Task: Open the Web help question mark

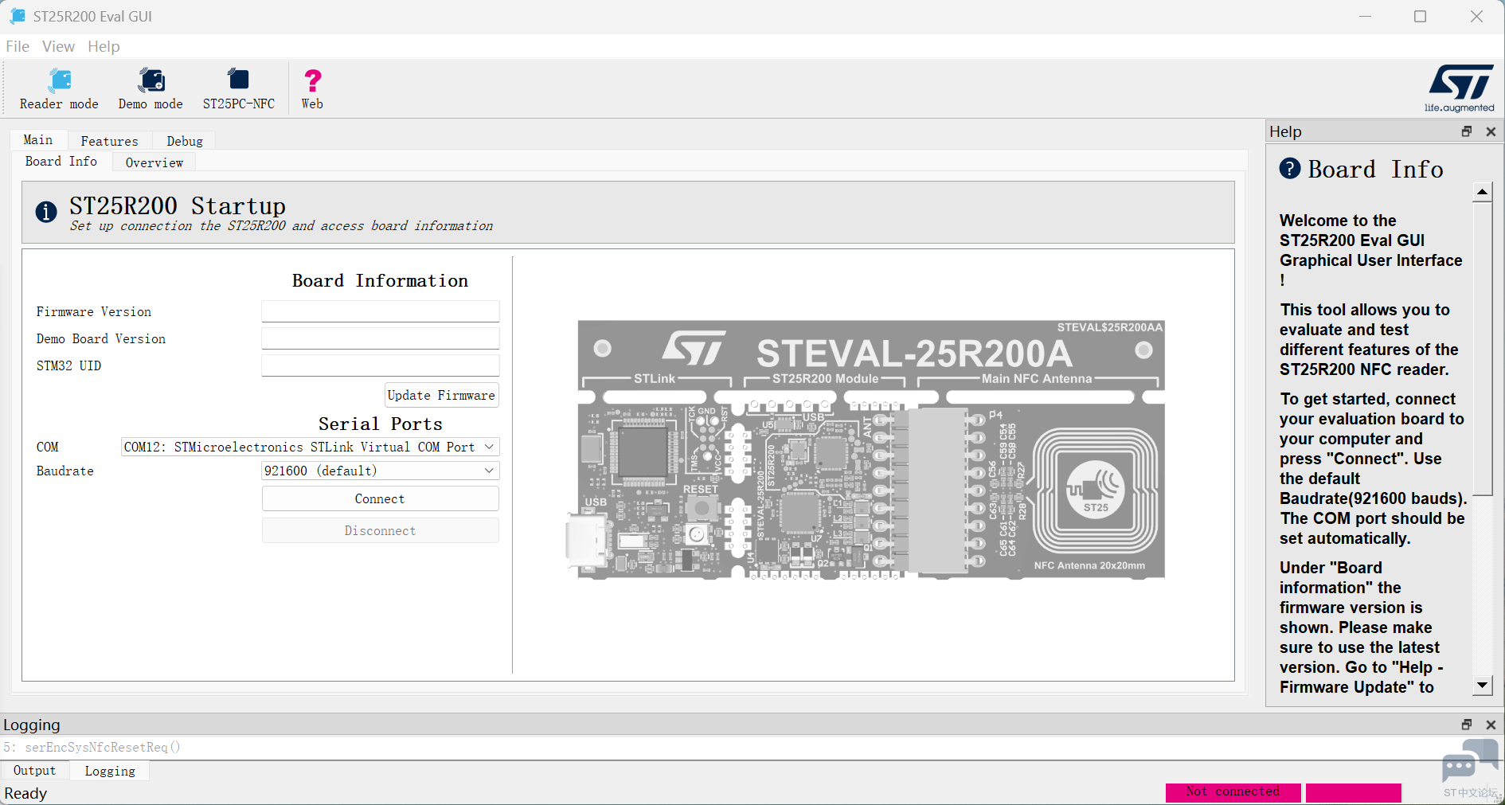Action: tap(312, 88)
